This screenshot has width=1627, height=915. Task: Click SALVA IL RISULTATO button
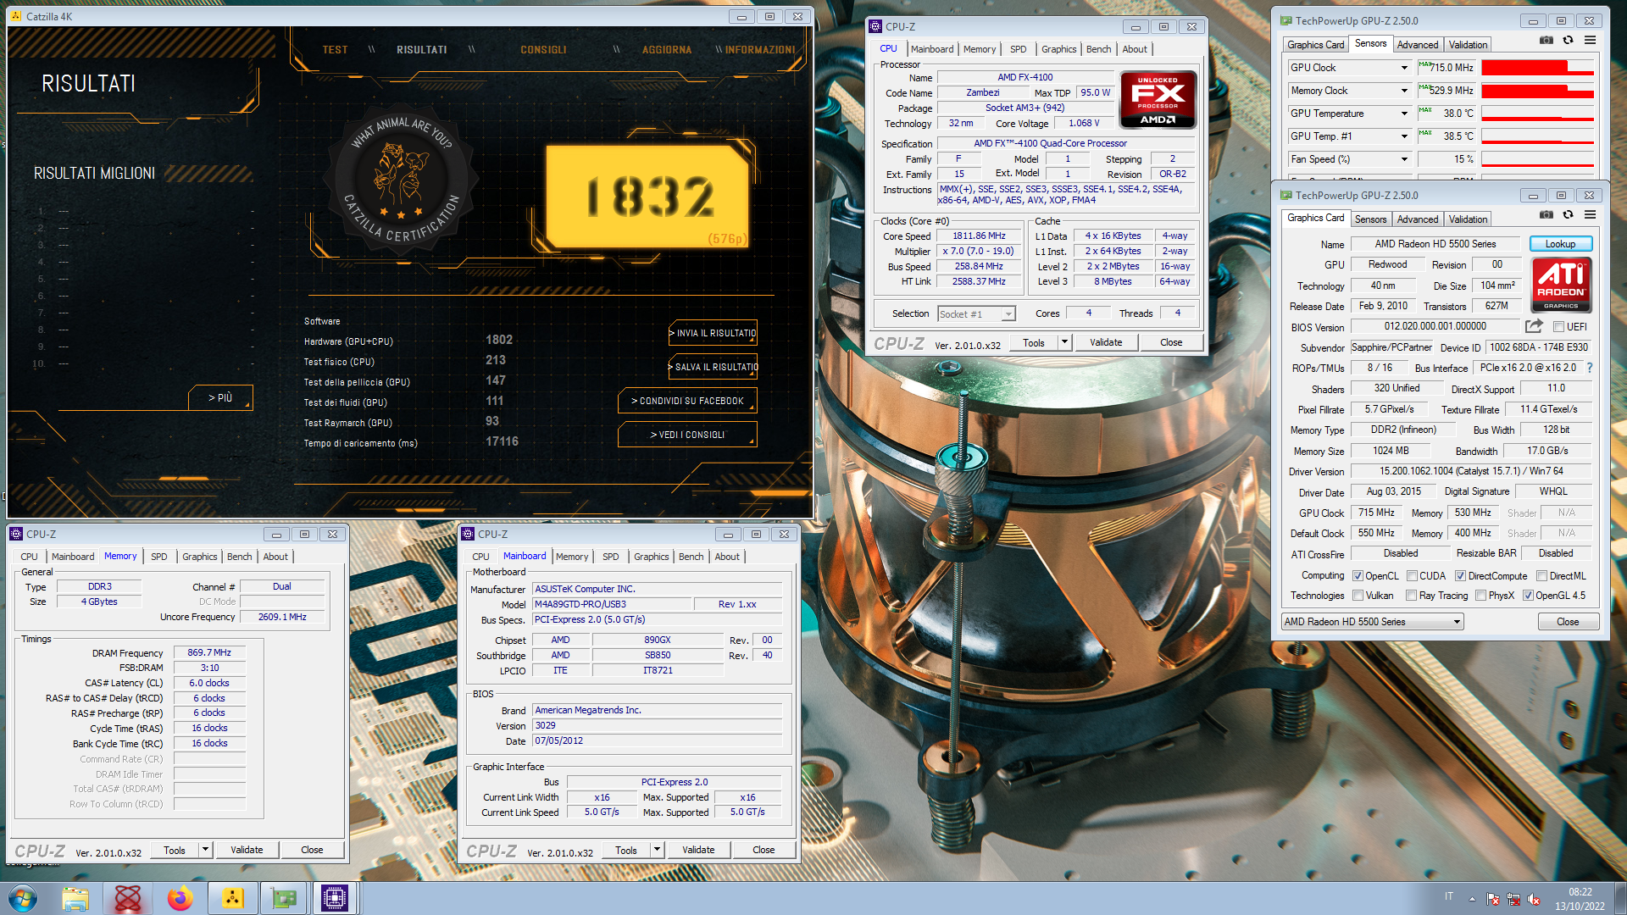pyautogui.click(x=713, y=367)
